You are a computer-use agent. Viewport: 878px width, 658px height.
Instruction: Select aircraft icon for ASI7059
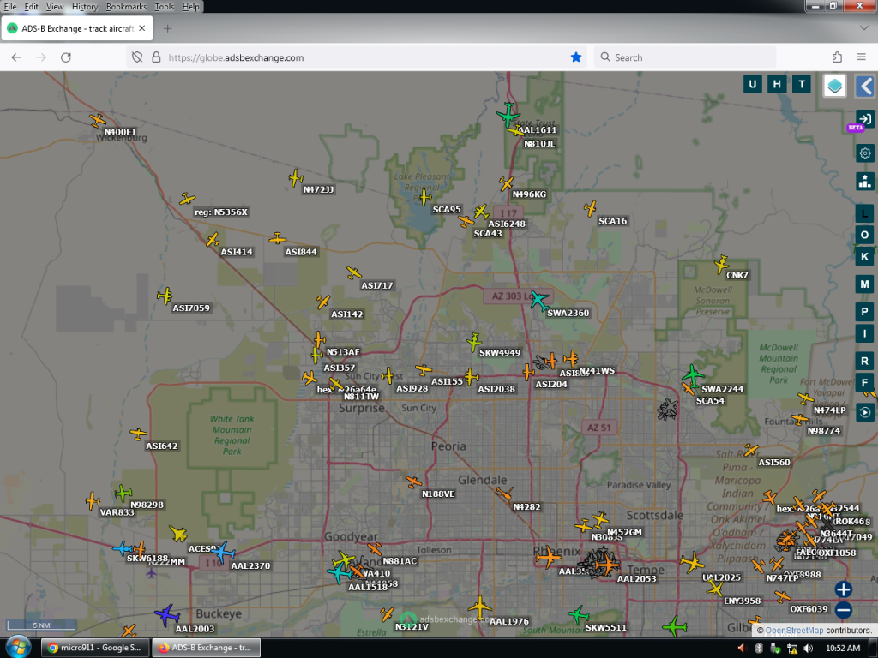[165, 296]
